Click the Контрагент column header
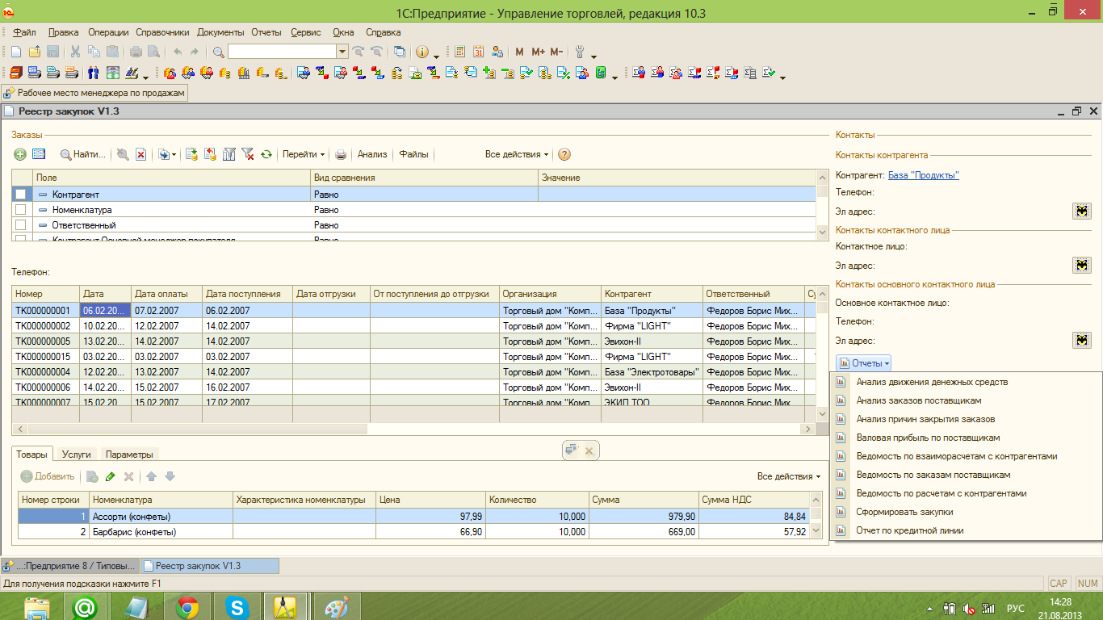The image size is (1103, 620). pos(652,294)
